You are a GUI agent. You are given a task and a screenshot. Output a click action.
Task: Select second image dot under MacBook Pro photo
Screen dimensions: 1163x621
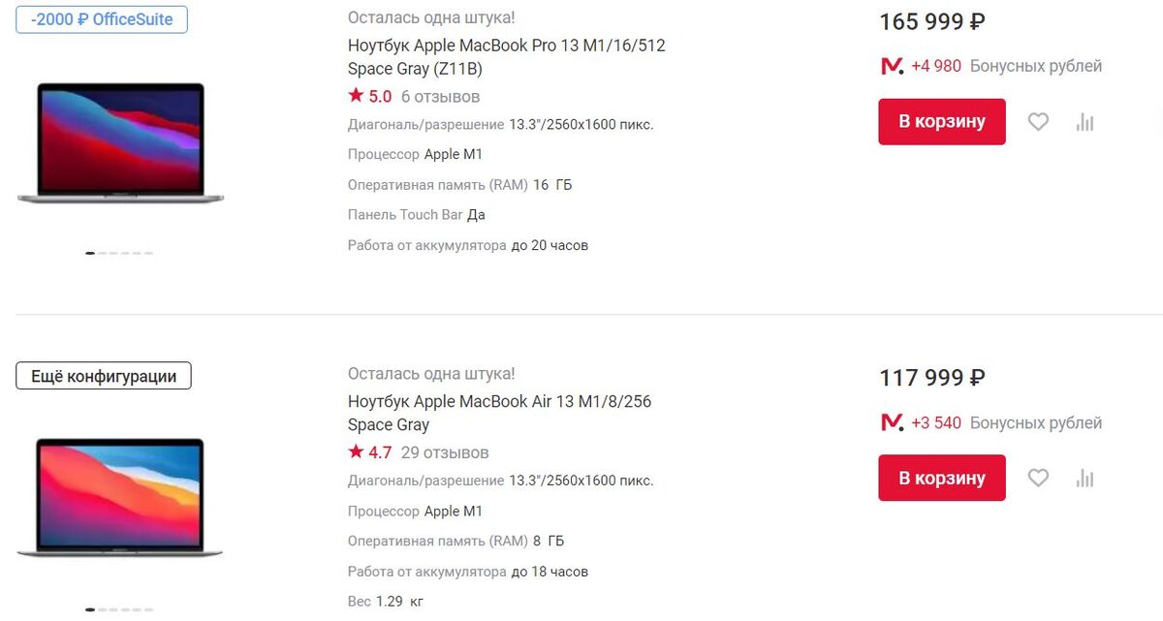pyautogui.click(x=102, y=253)
